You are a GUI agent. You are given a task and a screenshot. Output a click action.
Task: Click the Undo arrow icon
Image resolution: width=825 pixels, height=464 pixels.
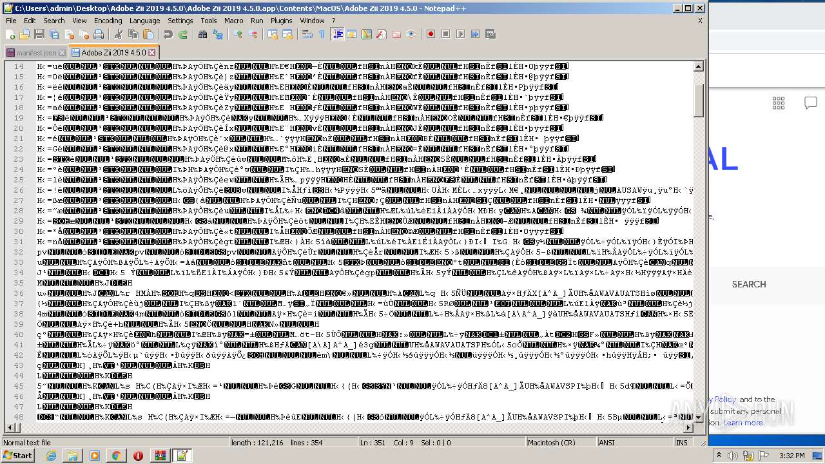click(168, 34)
